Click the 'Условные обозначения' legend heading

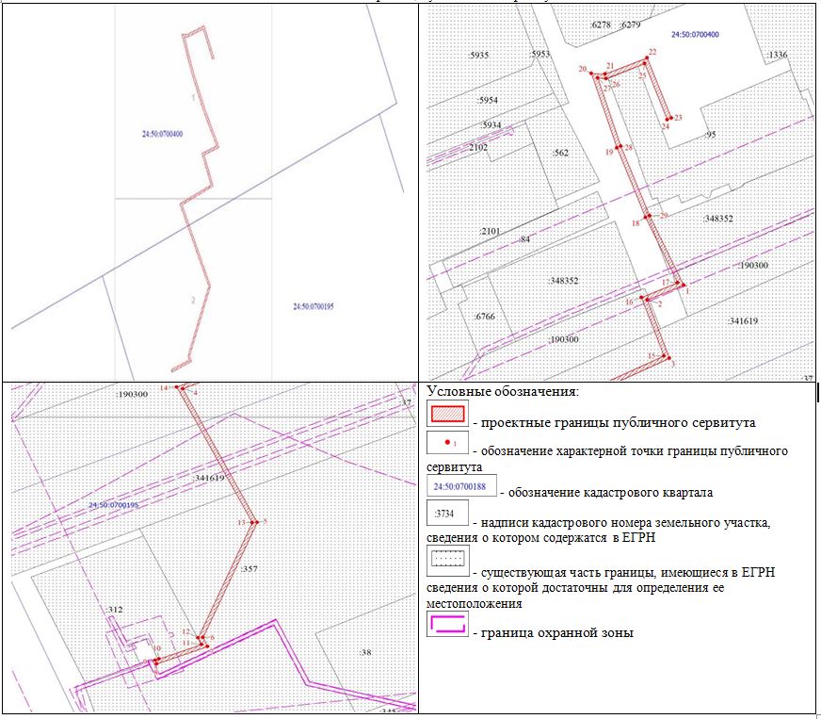(x=502, y=391)
